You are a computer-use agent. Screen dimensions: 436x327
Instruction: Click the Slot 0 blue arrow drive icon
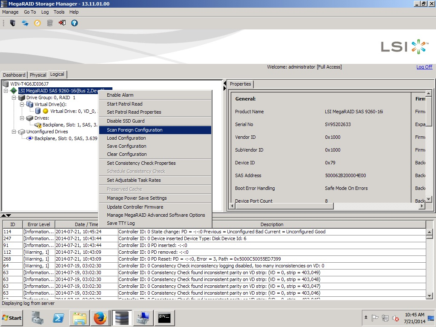[x=30, y=138]
